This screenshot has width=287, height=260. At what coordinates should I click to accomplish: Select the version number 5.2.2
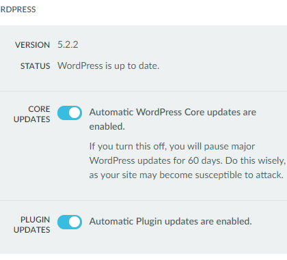click(68, 44)
